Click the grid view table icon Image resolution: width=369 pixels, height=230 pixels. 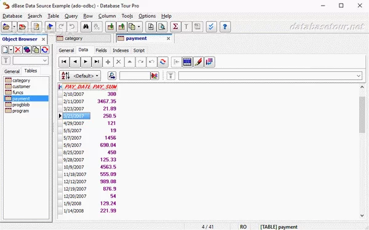(x=187, y=61)
